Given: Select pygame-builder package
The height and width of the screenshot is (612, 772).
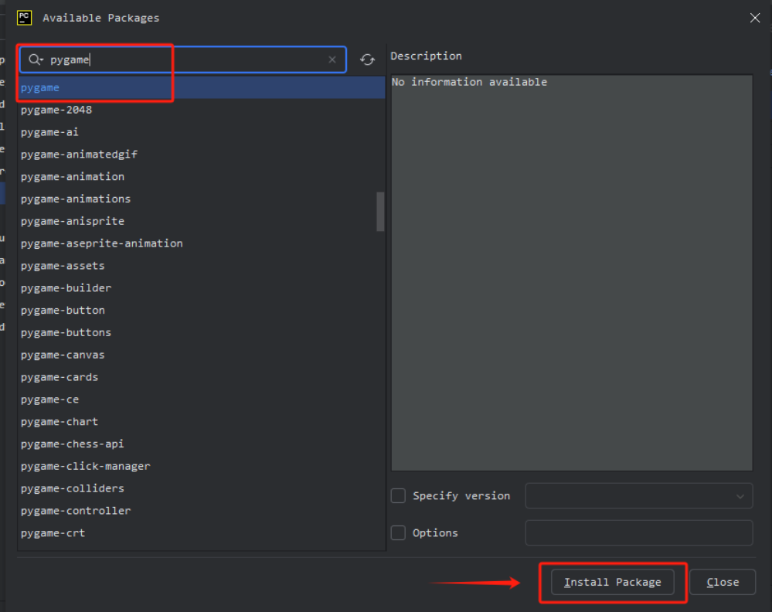Looking at the screenshot, I should [x=202, y=288].
